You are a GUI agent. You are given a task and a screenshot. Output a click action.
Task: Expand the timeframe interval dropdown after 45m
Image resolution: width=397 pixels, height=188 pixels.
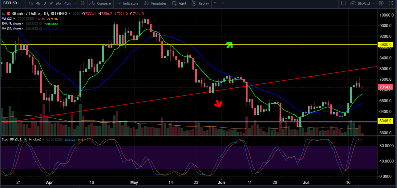75,3
